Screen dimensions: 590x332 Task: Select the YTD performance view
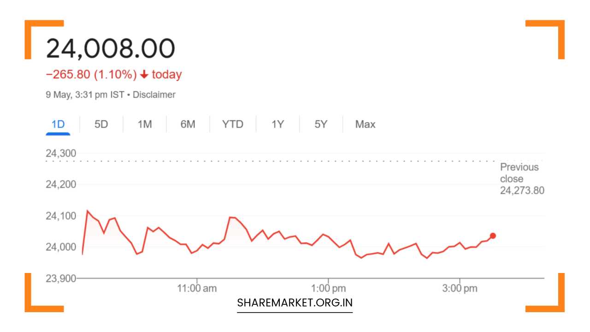click(233, 124)
